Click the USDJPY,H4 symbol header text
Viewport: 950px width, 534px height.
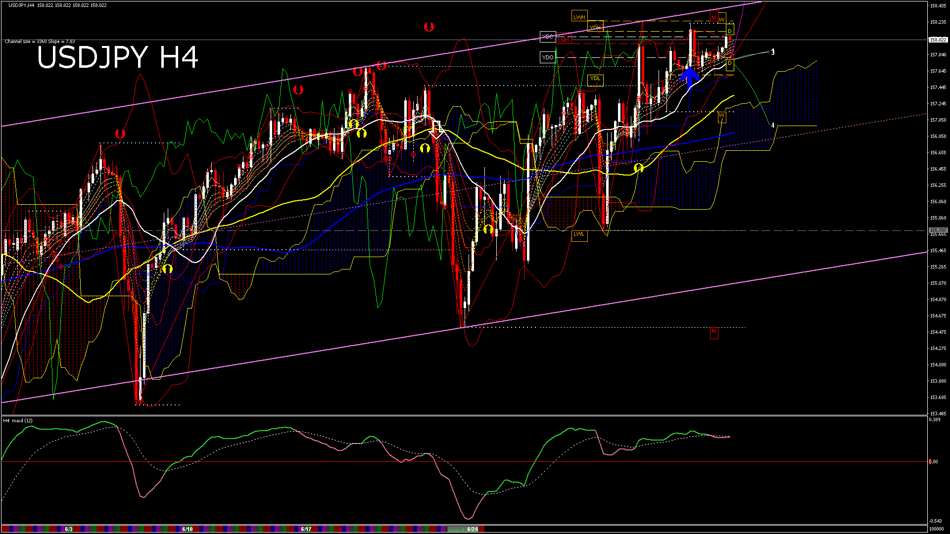(21, 5)
